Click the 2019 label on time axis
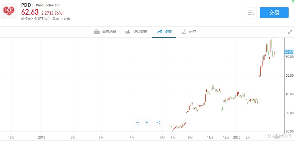Viewport: 295px width, 141px height. (42, 137)
